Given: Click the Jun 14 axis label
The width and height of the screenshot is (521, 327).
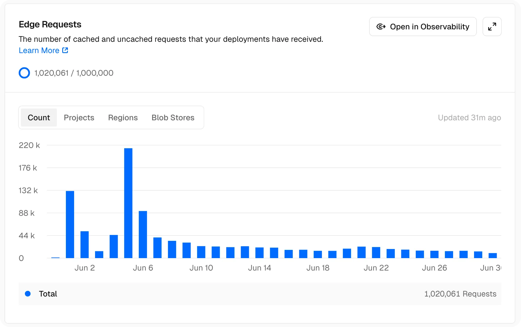Looking at the screenshot, I should (x=259, y=268).
